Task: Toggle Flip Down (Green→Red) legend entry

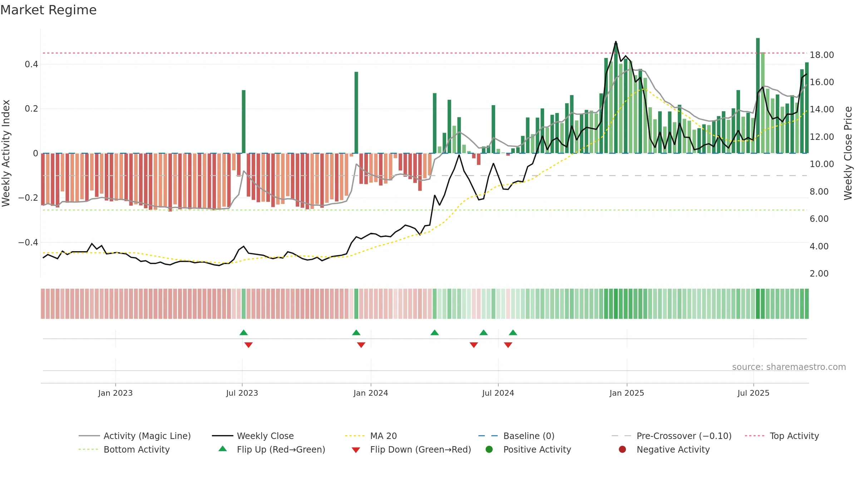Action: (411, 449)
